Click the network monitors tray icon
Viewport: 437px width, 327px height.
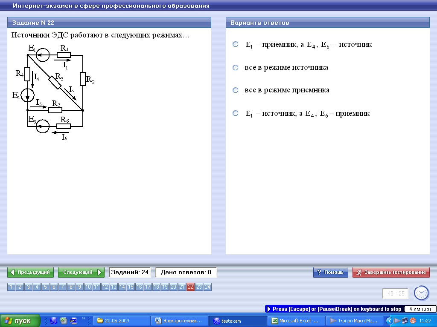(405, 321)
